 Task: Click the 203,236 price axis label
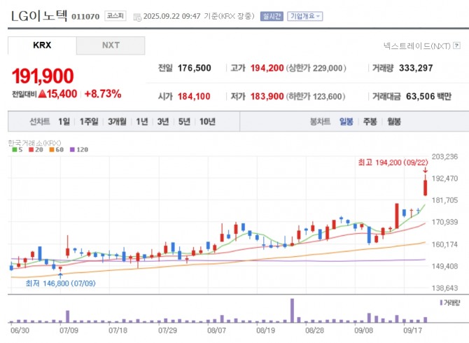(x=444, y=157)
